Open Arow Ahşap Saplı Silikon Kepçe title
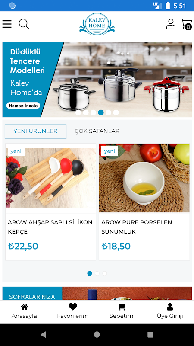194x346 pixels. 50,227
